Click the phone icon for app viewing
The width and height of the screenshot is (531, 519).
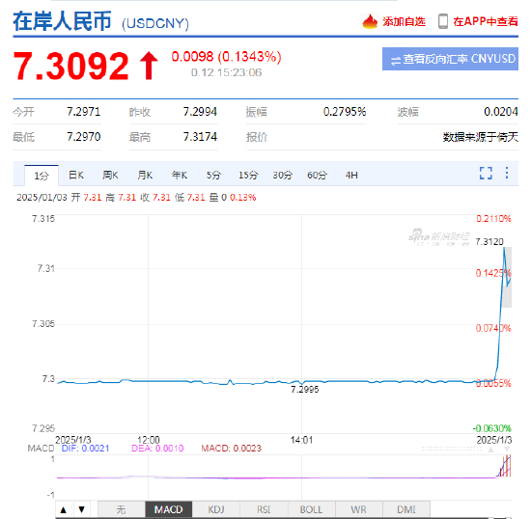[x=443, y=21]
